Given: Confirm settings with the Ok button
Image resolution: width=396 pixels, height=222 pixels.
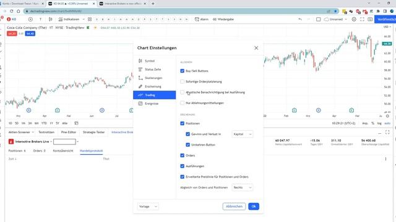Looking at the screenshot, I should (x=254, y=207).
